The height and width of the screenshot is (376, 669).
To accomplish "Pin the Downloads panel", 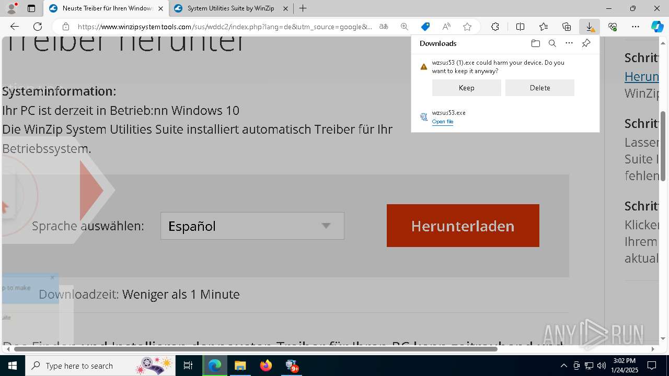I will (586, 43).
